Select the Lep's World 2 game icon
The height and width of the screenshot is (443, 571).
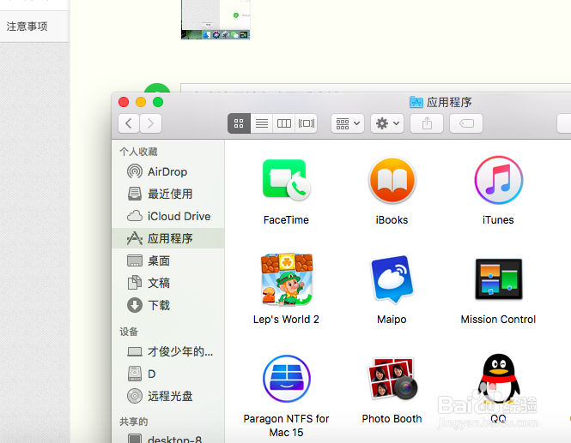[286, 279]
